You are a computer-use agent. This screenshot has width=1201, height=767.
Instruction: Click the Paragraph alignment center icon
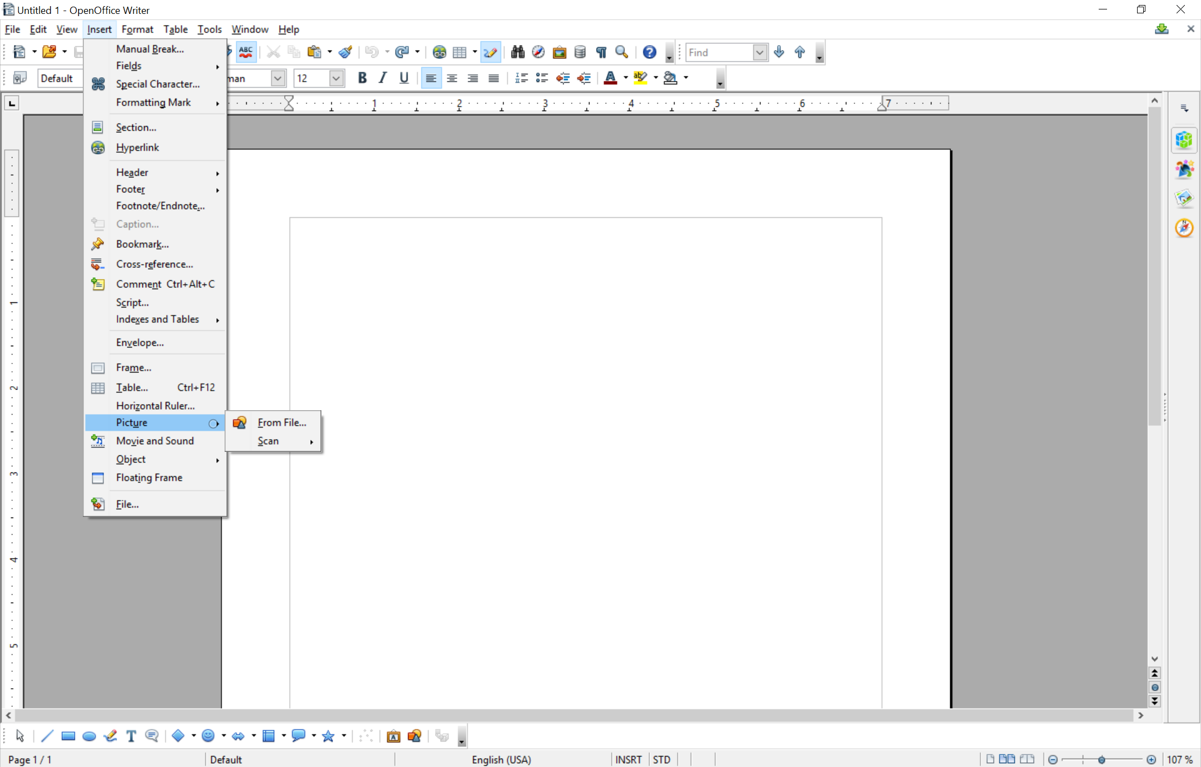451,79
